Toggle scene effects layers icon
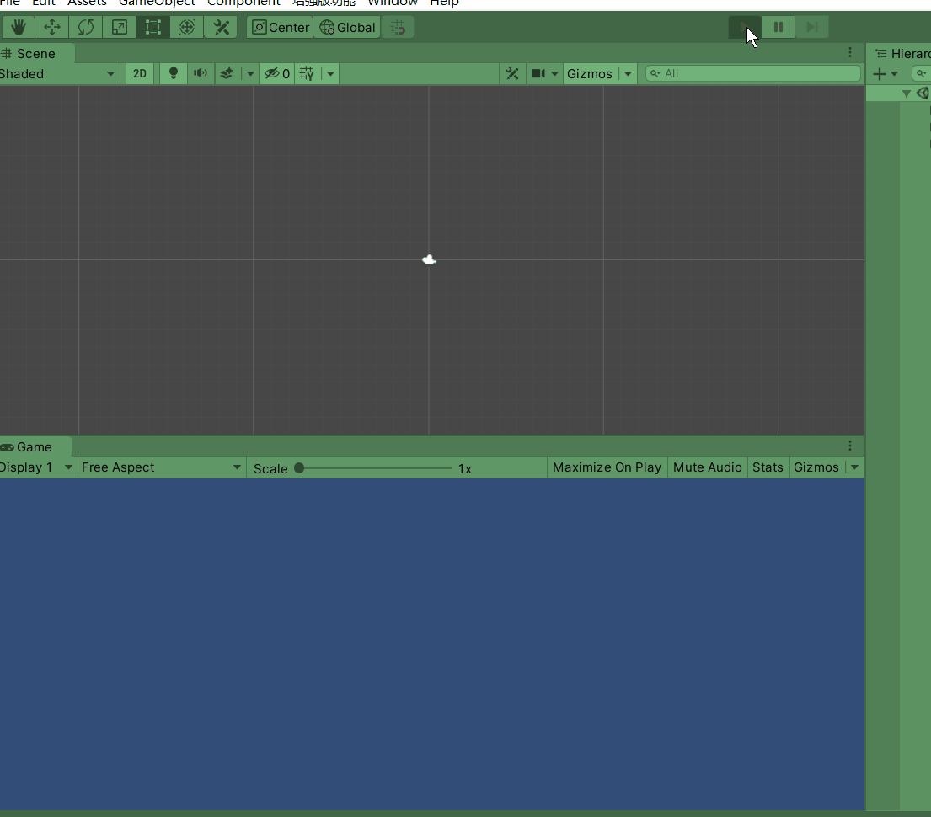The height and width of the screenshot is (817, 931). (227, 73)
